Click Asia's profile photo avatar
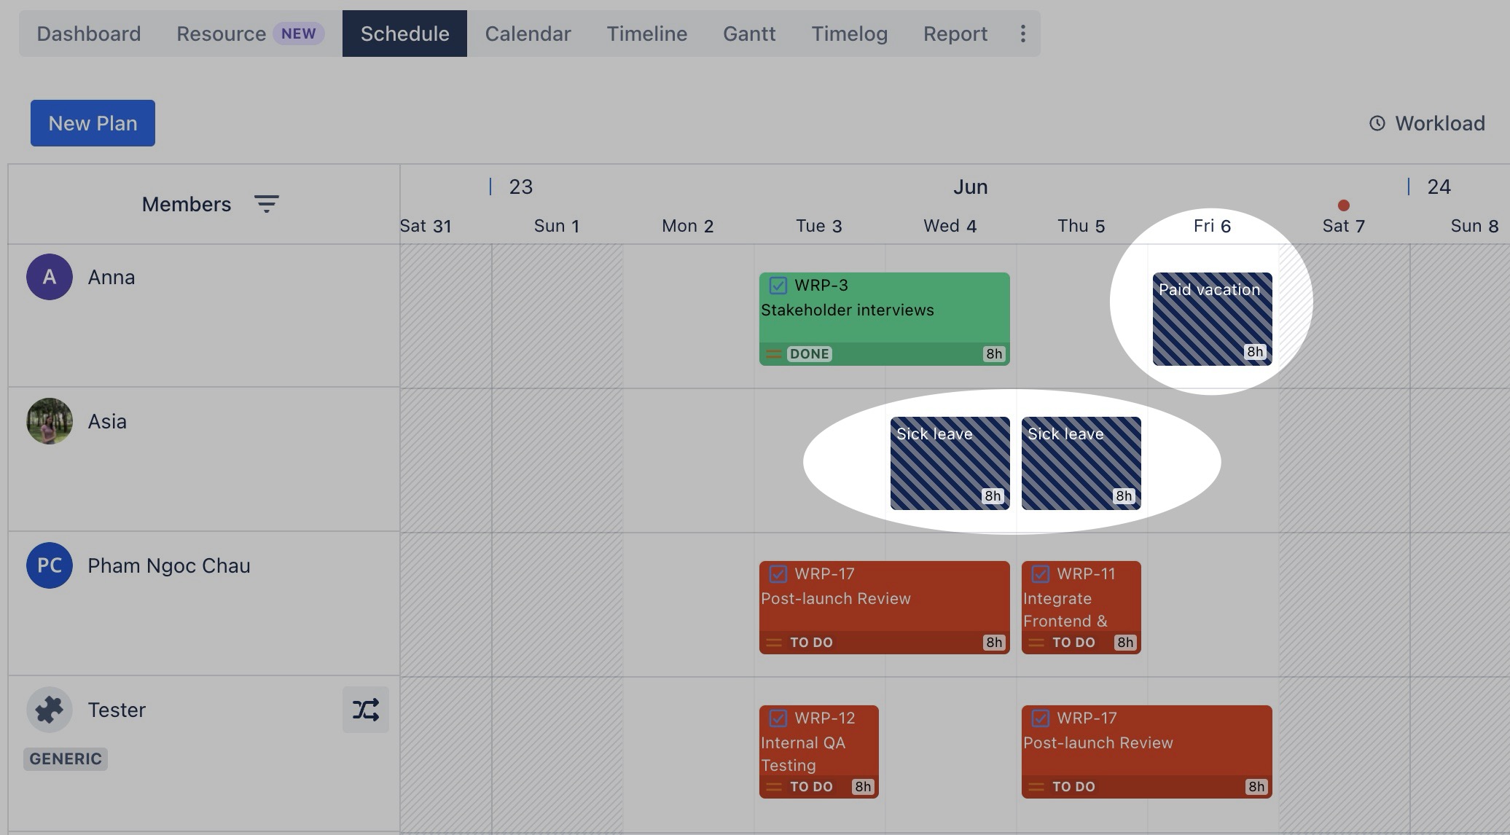Screen dimensions: 1510x835 (50, 421)
